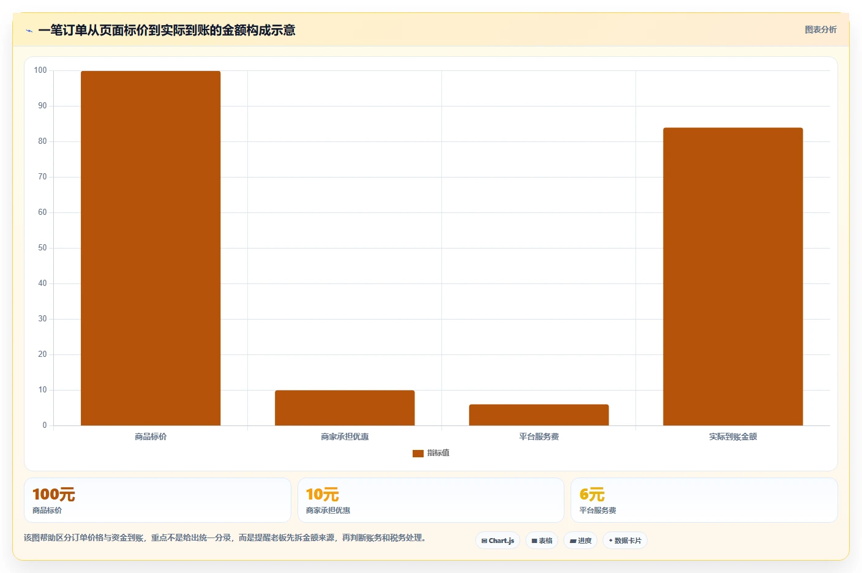Click the 图表分析 label in the header

click(820, 29)
